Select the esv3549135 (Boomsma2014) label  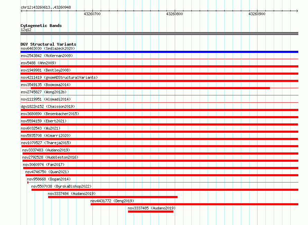pyautogui.click(x=46, y=85)
